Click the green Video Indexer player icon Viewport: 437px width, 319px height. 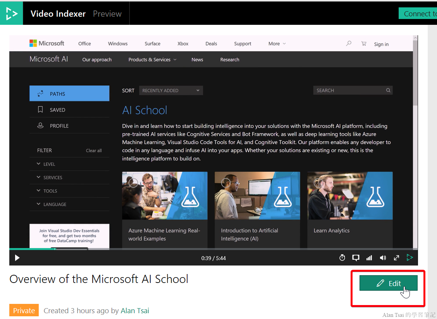pos(410,257)
